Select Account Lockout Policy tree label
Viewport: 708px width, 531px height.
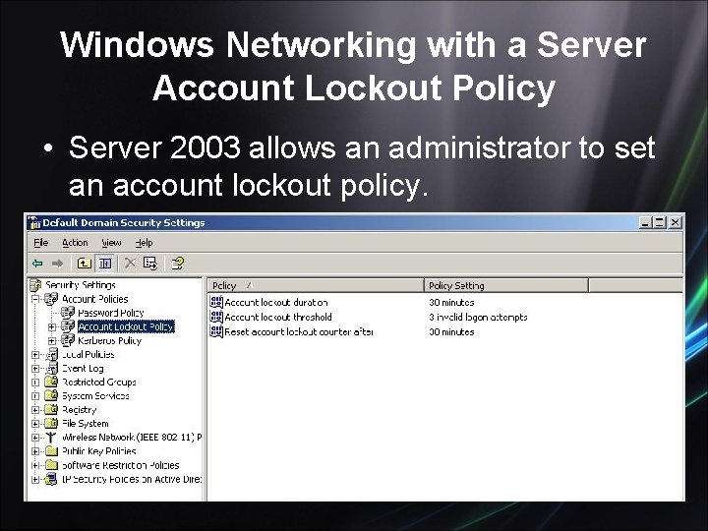click(126, 326)
